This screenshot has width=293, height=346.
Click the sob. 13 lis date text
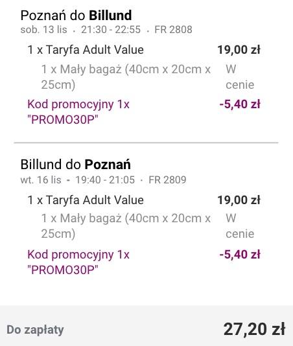(43, 30)
